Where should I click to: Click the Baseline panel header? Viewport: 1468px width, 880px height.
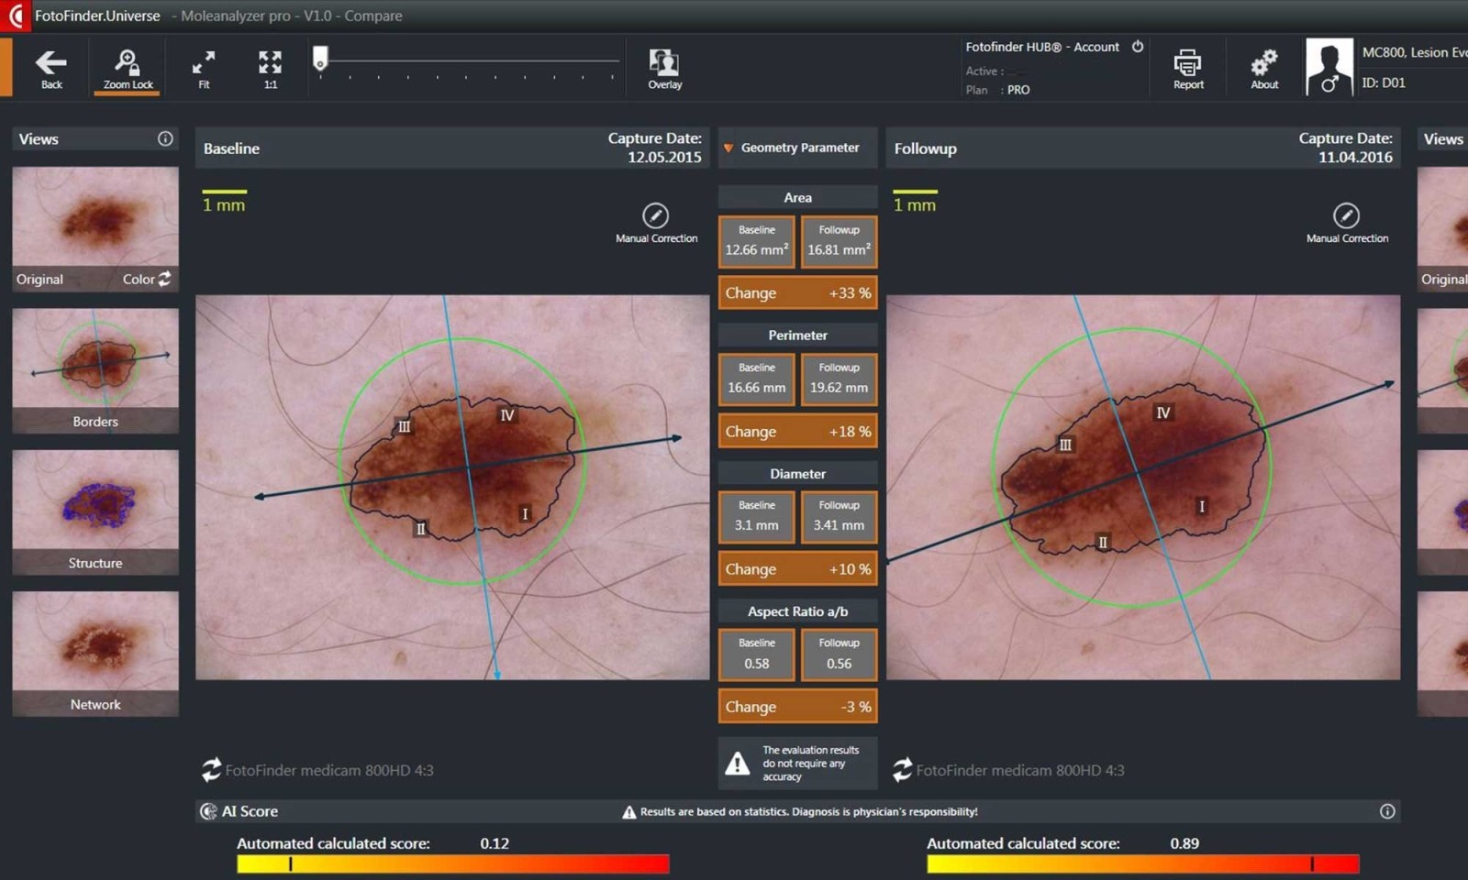point(452,148)
